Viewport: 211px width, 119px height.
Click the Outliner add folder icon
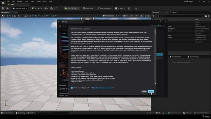206,16
